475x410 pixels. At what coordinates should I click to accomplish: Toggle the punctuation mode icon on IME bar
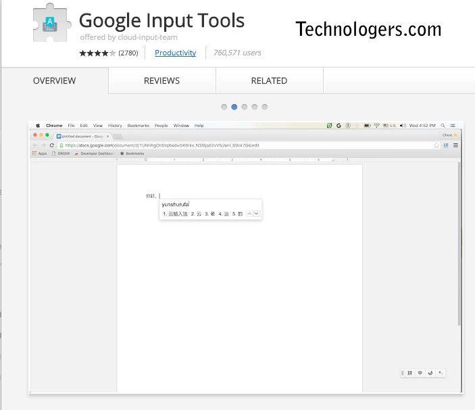pos(441,373)
